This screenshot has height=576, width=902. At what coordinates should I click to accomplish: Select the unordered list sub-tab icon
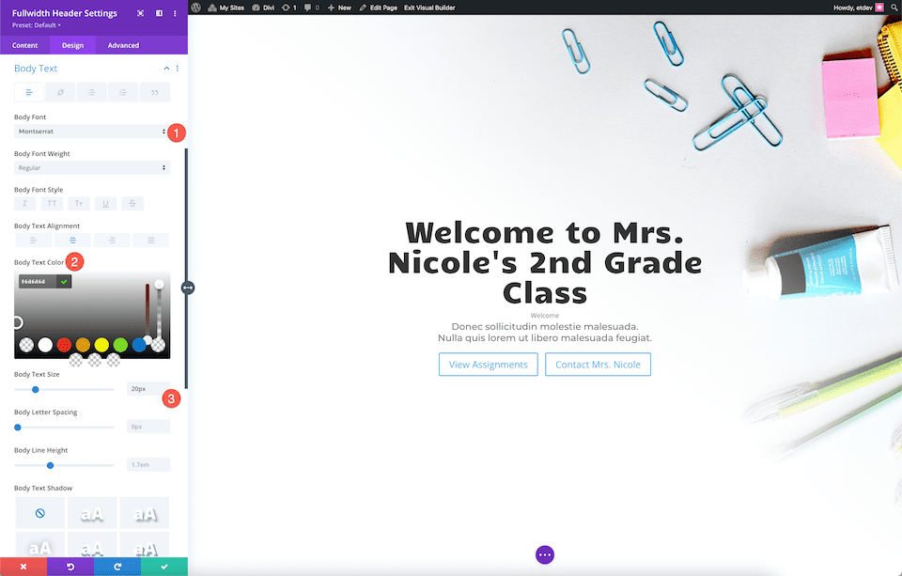click(91, 92)
